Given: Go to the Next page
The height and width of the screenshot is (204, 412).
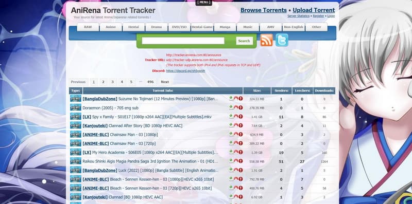Looking at the screenshot, I should pos(165,82).
